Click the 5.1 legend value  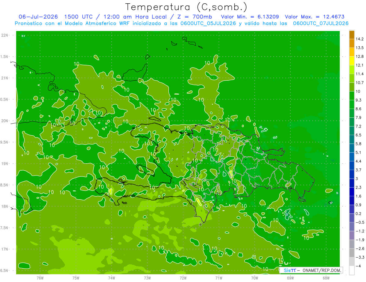pyautogui.click(x=359, y=152)
